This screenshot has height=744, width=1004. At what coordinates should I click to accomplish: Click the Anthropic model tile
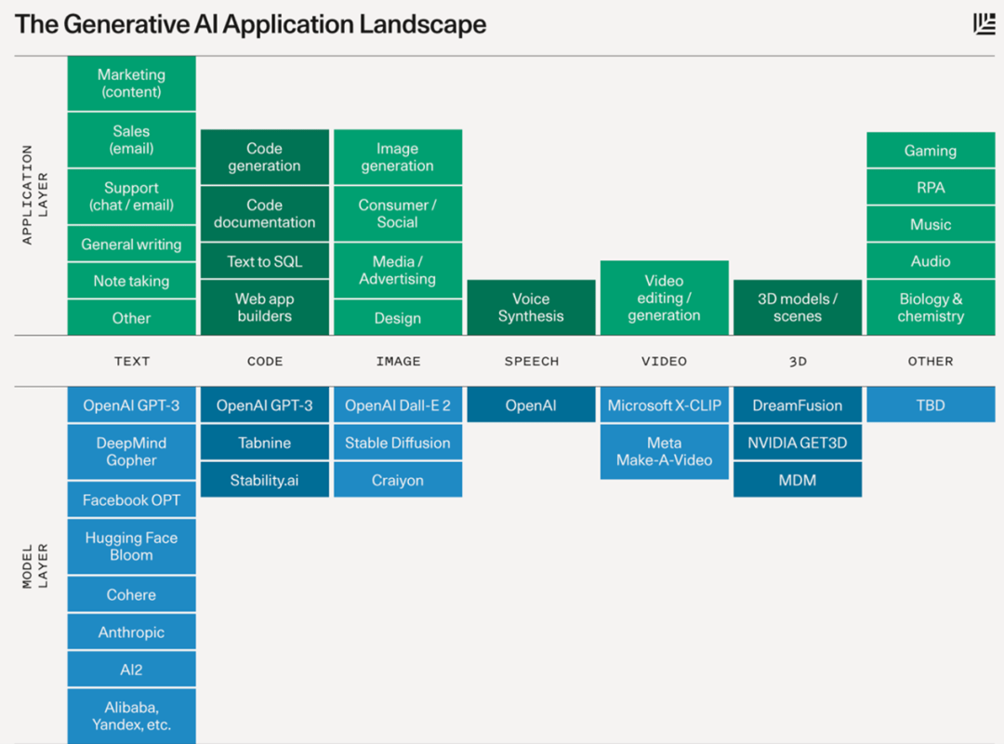pyautogui.click(x=131, y=632)
